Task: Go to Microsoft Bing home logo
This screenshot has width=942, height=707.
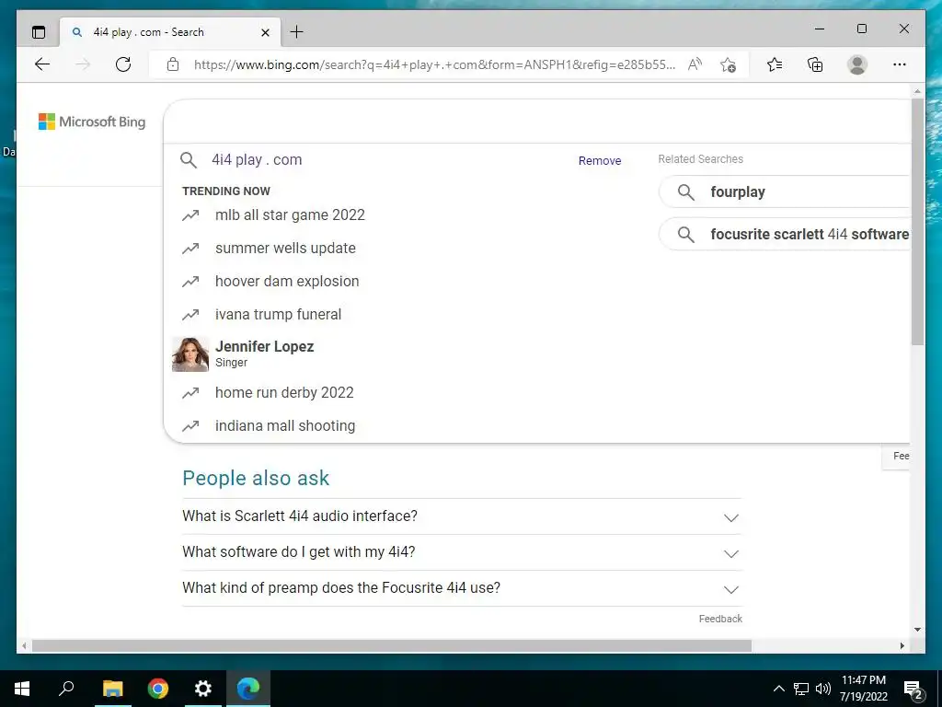Action: pos(92,122)
